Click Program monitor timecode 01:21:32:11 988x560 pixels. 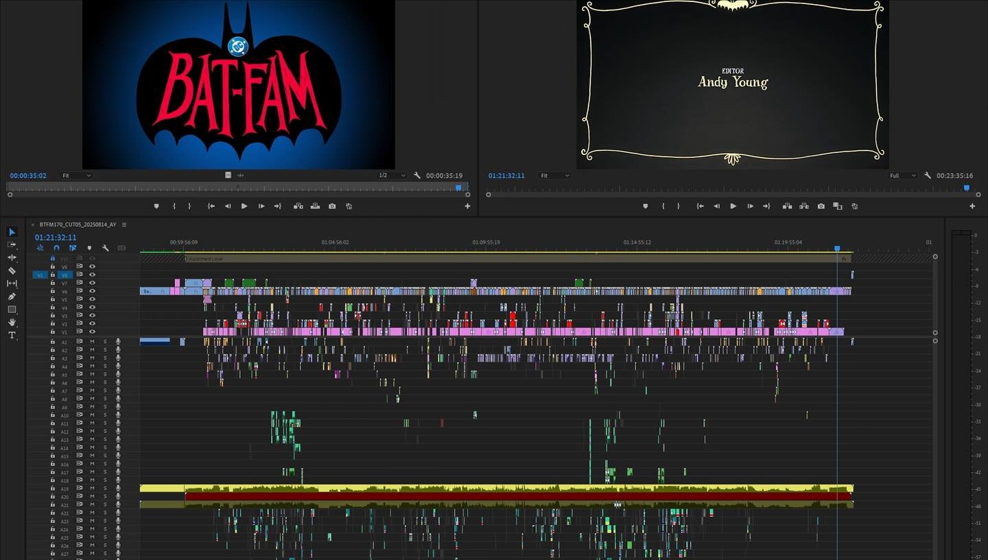pyautogui.click(x=506, y=176)
